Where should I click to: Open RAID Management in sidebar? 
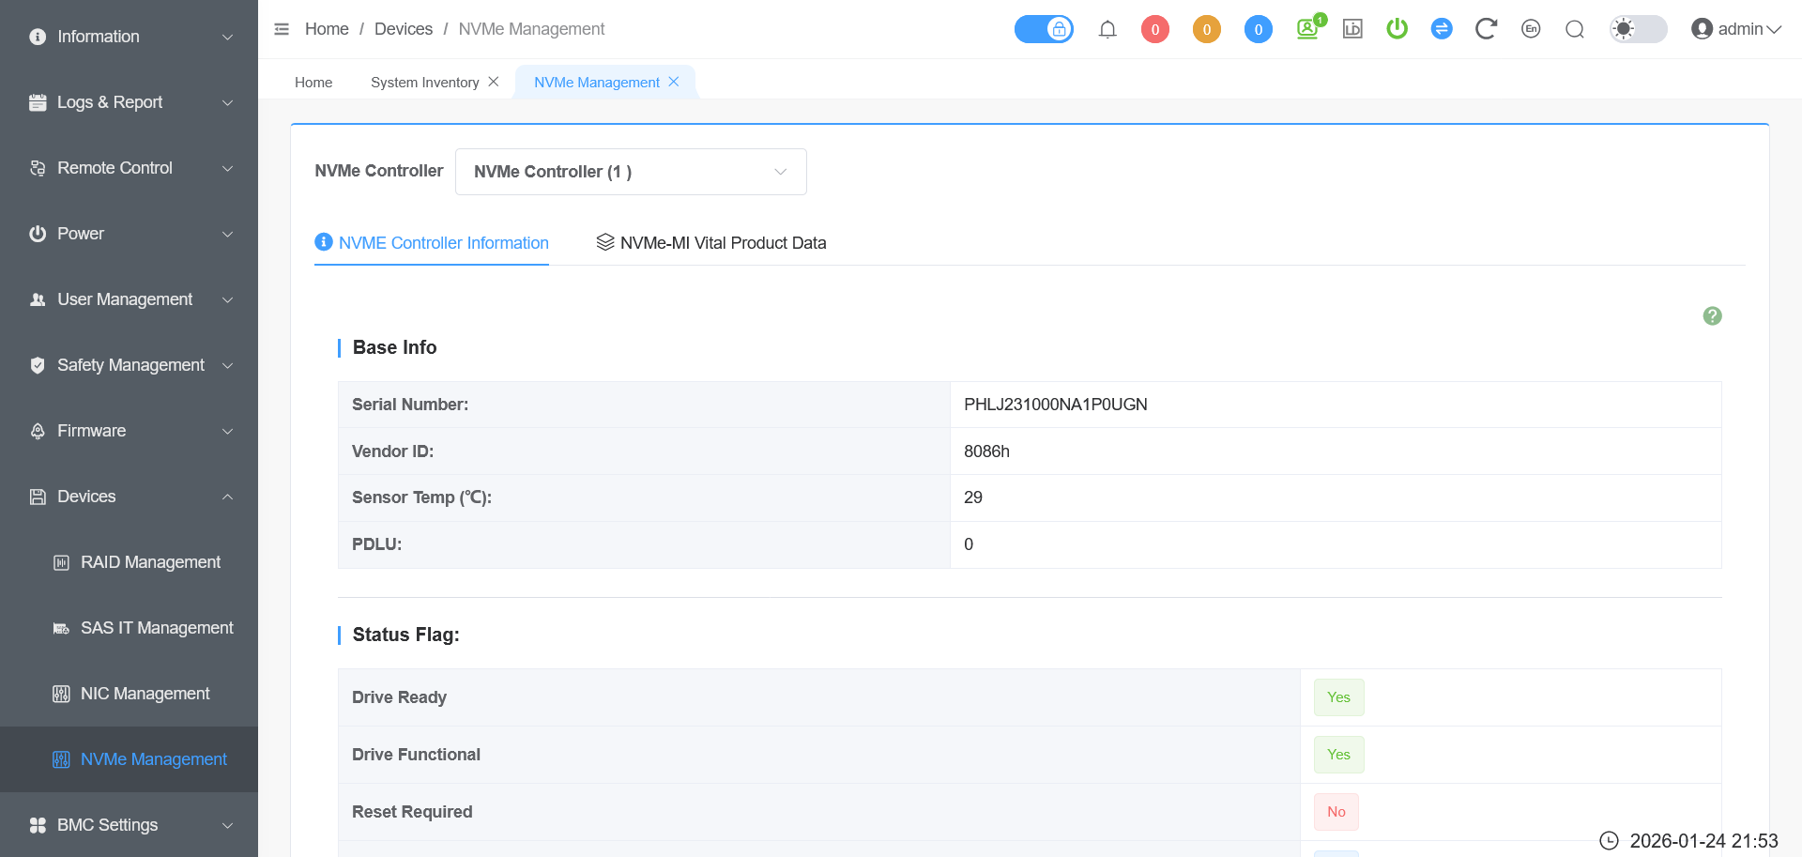click(x=150, y=562)
